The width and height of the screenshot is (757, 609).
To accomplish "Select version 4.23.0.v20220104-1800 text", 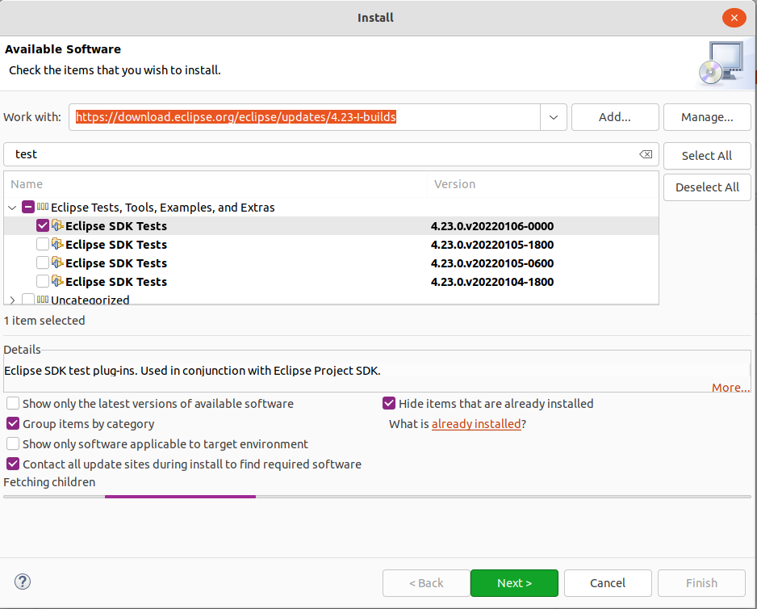I will (x=492, y=281).
